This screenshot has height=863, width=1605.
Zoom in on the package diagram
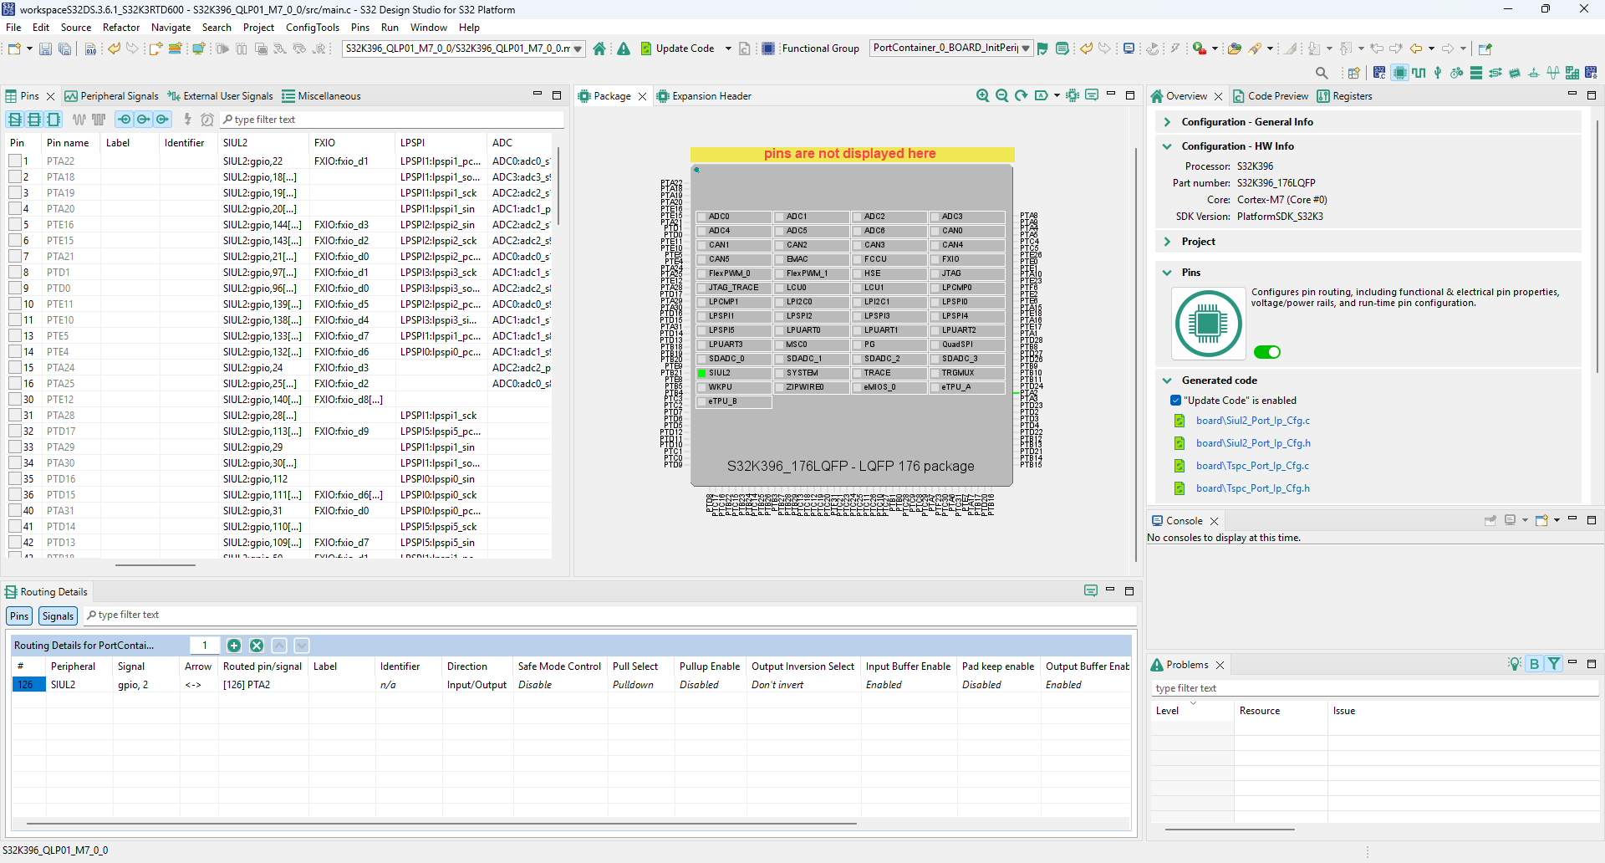click(x=983, y=95)
